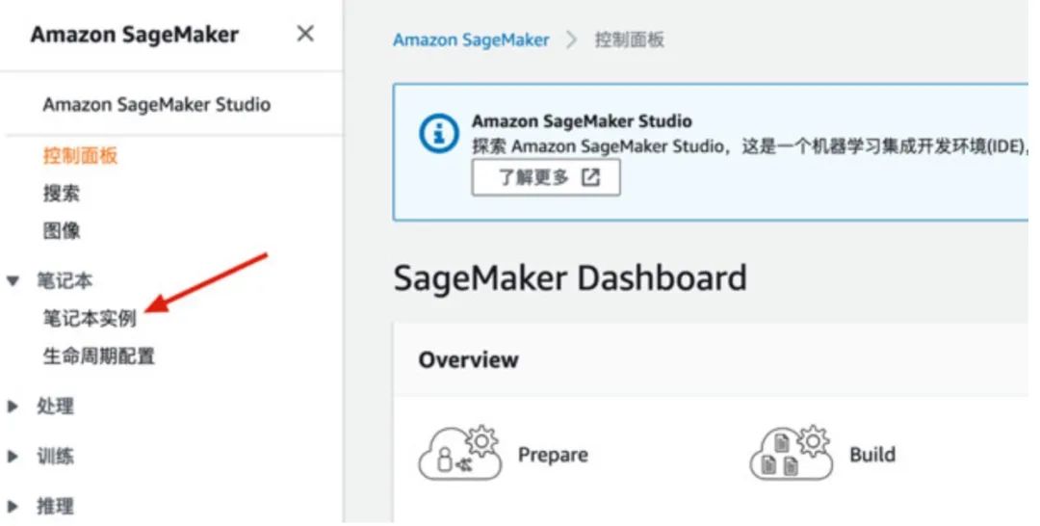This screenshot has height=526, width=1040.
Task: Click the Prepare label in Overview
Action: click(553, 455)
